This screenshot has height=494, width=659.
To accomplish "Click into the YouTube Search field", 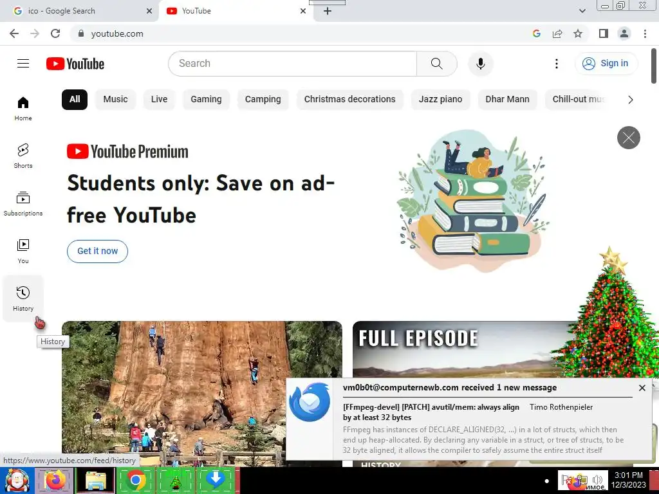I will click(293, 64).
